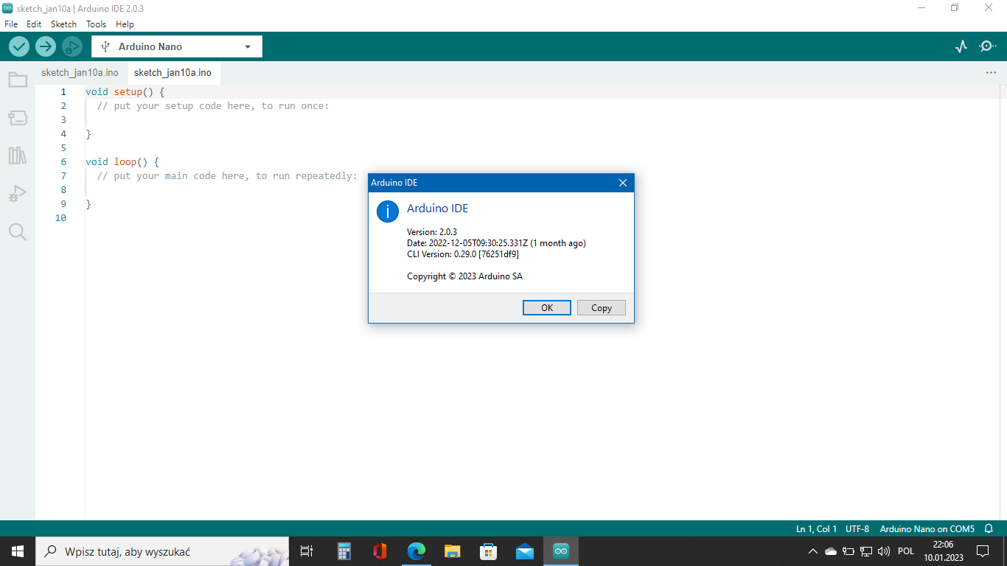Click the void loop() code line
This screenshot has height=566, width=1007.
[x=122, y=162]
